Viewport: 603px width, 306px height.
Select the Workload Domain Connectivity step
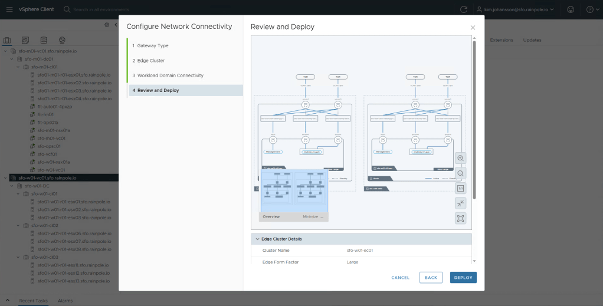coord(170,75)
